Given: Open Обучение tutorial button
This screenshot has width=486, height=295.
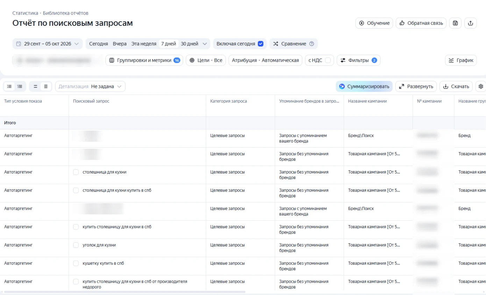Looking at the screenshot, I should click(x=374, y=23).
